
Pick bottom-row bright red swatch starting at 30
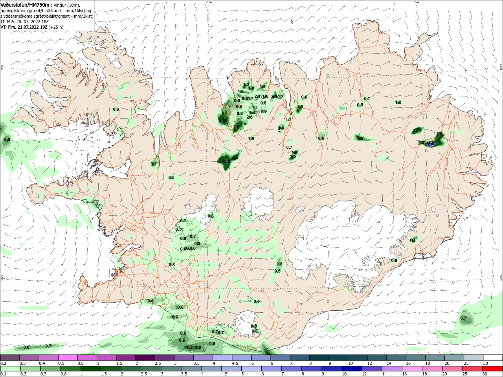coord(493,369)
